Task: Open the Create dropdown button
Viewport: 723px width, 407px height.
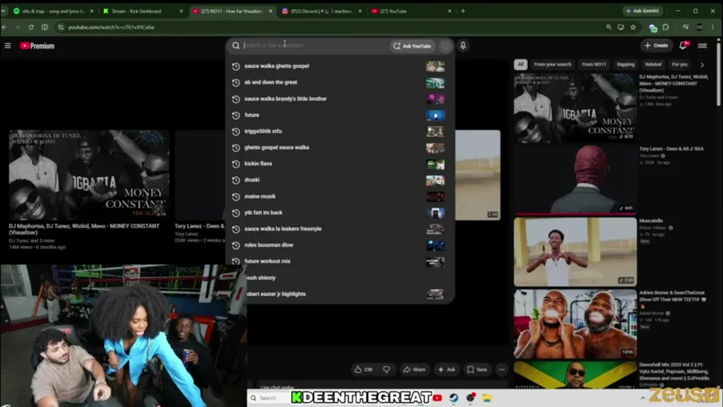Action: coord(656,45)
